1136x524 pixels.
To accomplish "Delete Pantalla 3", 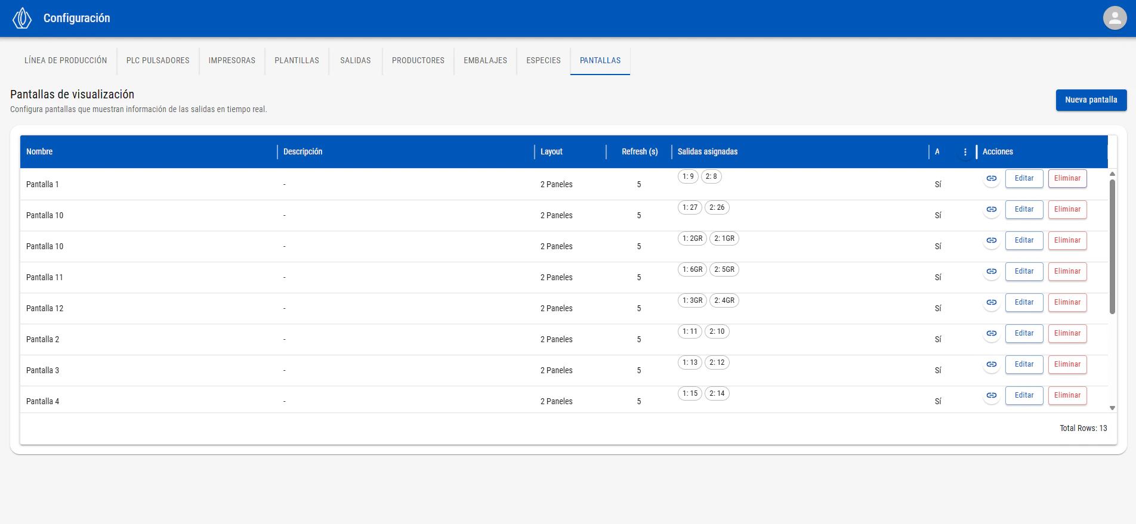I will (x=1067, y=364).
